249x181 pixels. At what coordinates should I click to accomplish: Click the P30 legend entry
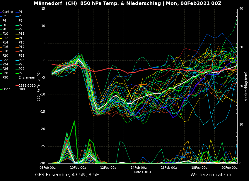[5, 78]
